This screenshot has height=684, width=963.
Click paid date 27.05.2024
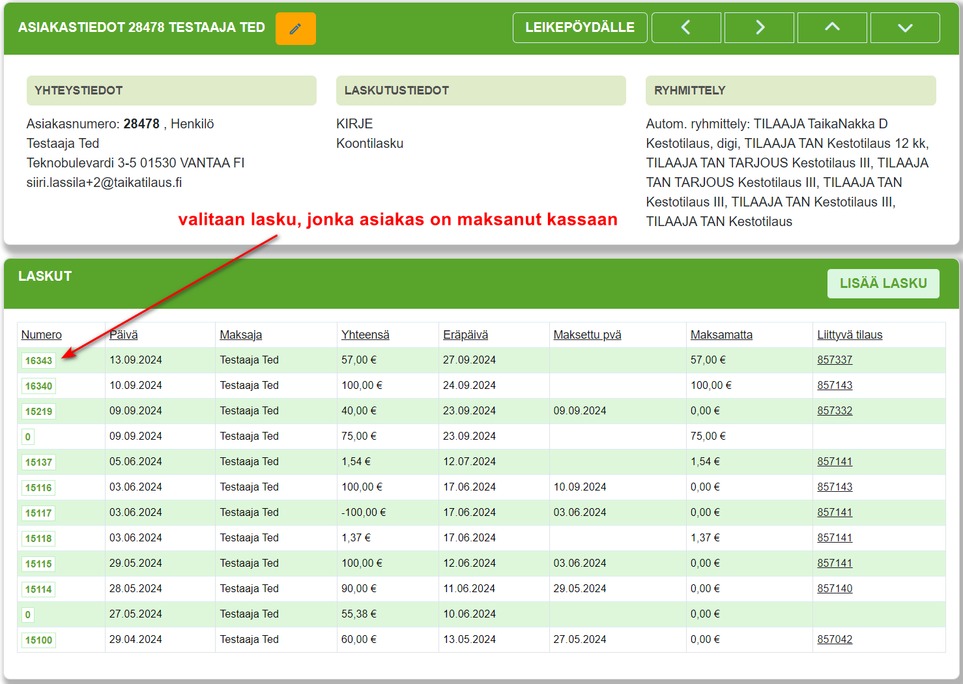point(580,639)
